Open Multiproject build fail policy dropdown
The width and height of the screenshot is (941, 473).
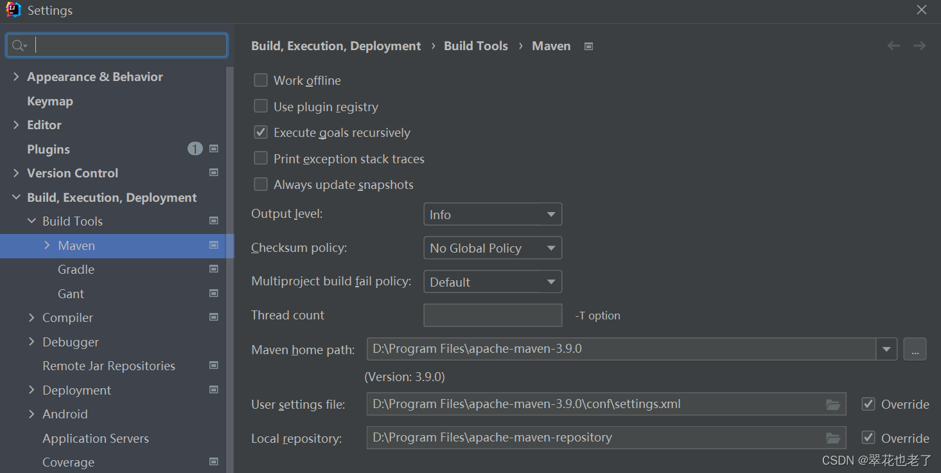pos(493,281)
